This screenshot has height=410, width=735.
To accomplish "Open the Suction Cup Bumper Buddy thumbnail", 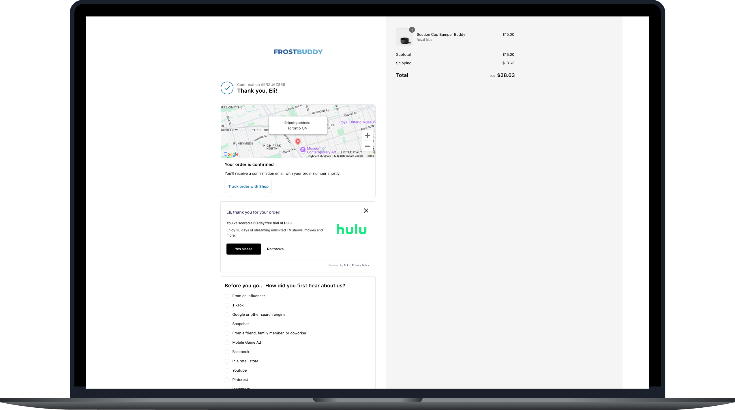I will [404, 37].
